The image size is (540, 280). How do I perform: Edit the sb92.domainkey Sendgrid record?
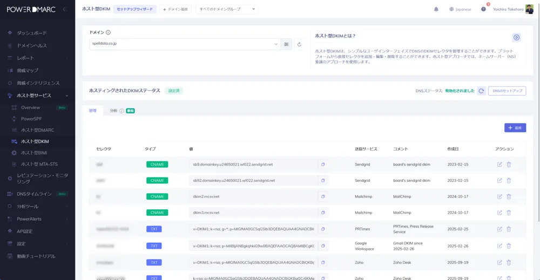point(500,181)
